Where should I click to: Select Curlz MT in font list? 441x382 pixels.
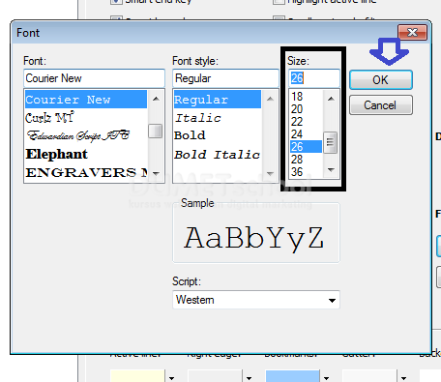click(86, 118)
